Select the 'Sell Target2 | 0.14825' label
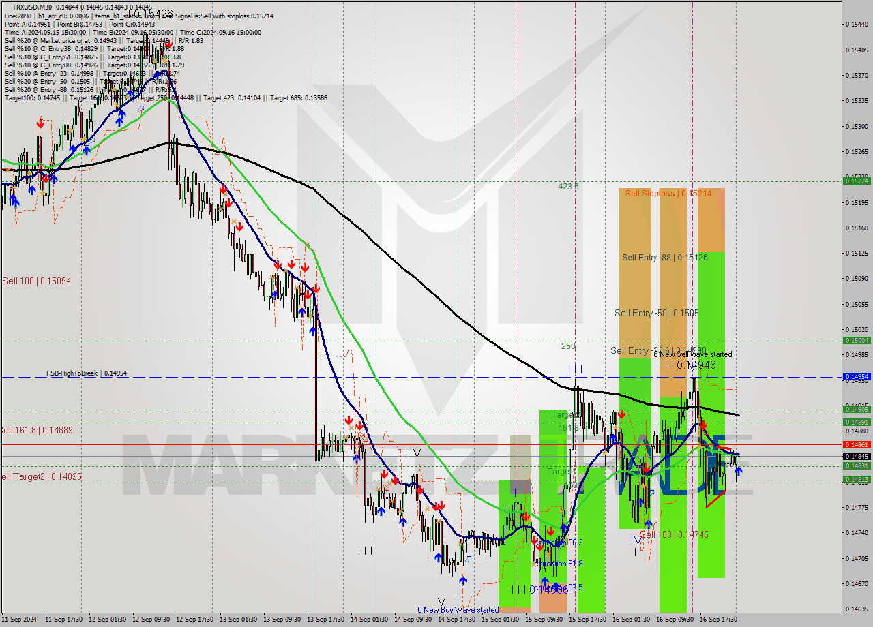The width and height of the screenshot is (873, 627). [x=41, y=476]
